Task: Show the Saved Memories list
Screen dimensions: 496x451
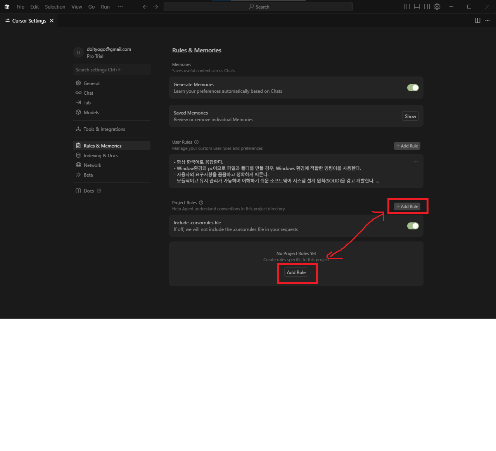Action: tap(410, 116)
